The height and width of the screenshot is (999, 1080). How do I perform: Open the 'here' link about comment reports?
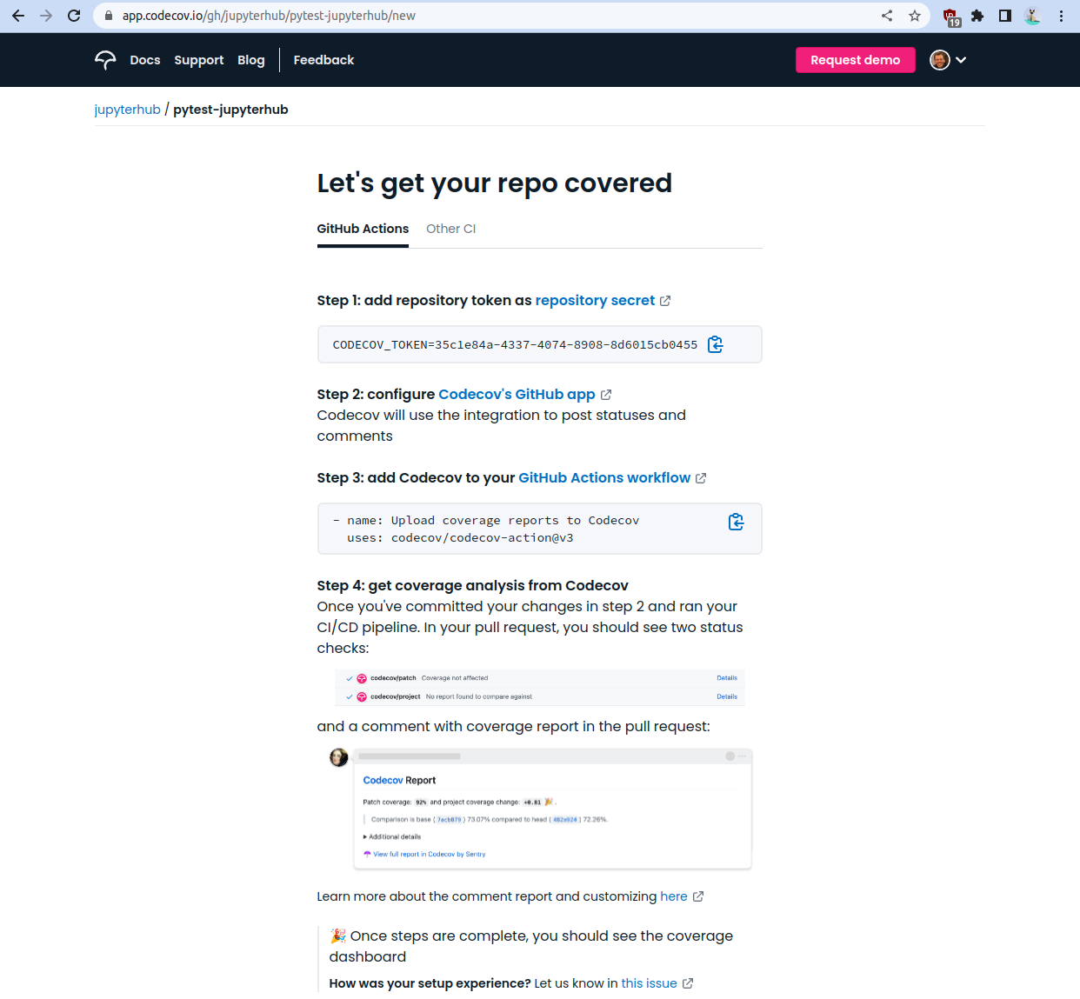click(x=675, y=896)
